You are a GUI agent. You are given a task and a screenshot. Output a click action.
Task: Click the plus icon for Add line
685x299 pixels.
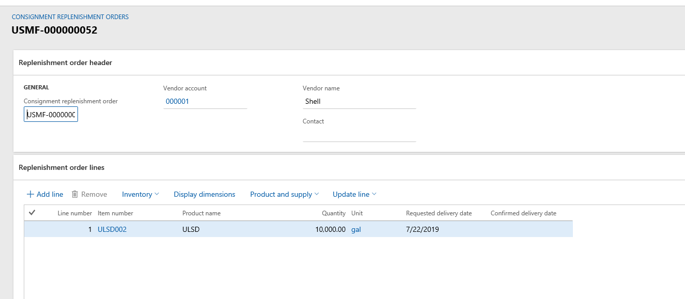point(30,194)
